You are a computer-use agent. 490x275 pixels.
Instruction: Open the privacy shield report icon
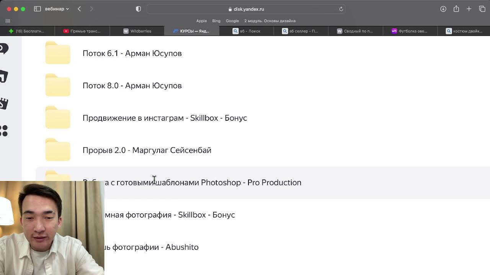[x=139, y=9]
